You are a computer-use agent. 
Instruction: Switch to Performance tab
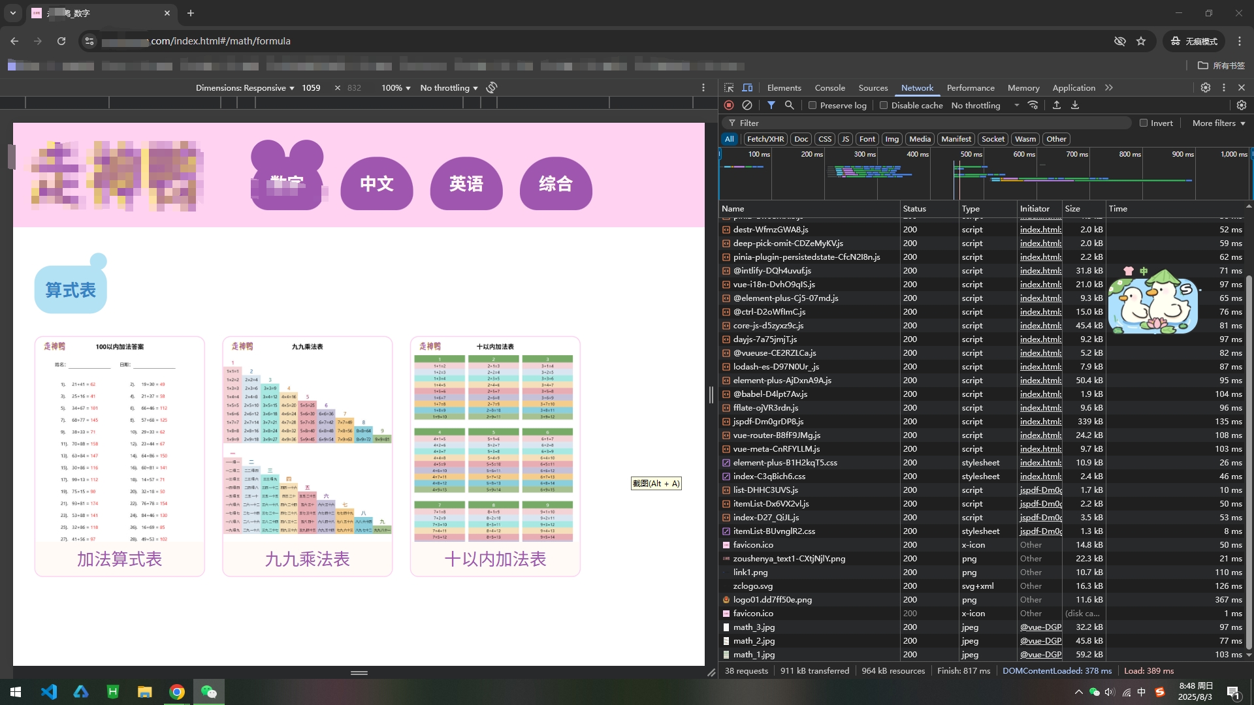pos(971,87)
